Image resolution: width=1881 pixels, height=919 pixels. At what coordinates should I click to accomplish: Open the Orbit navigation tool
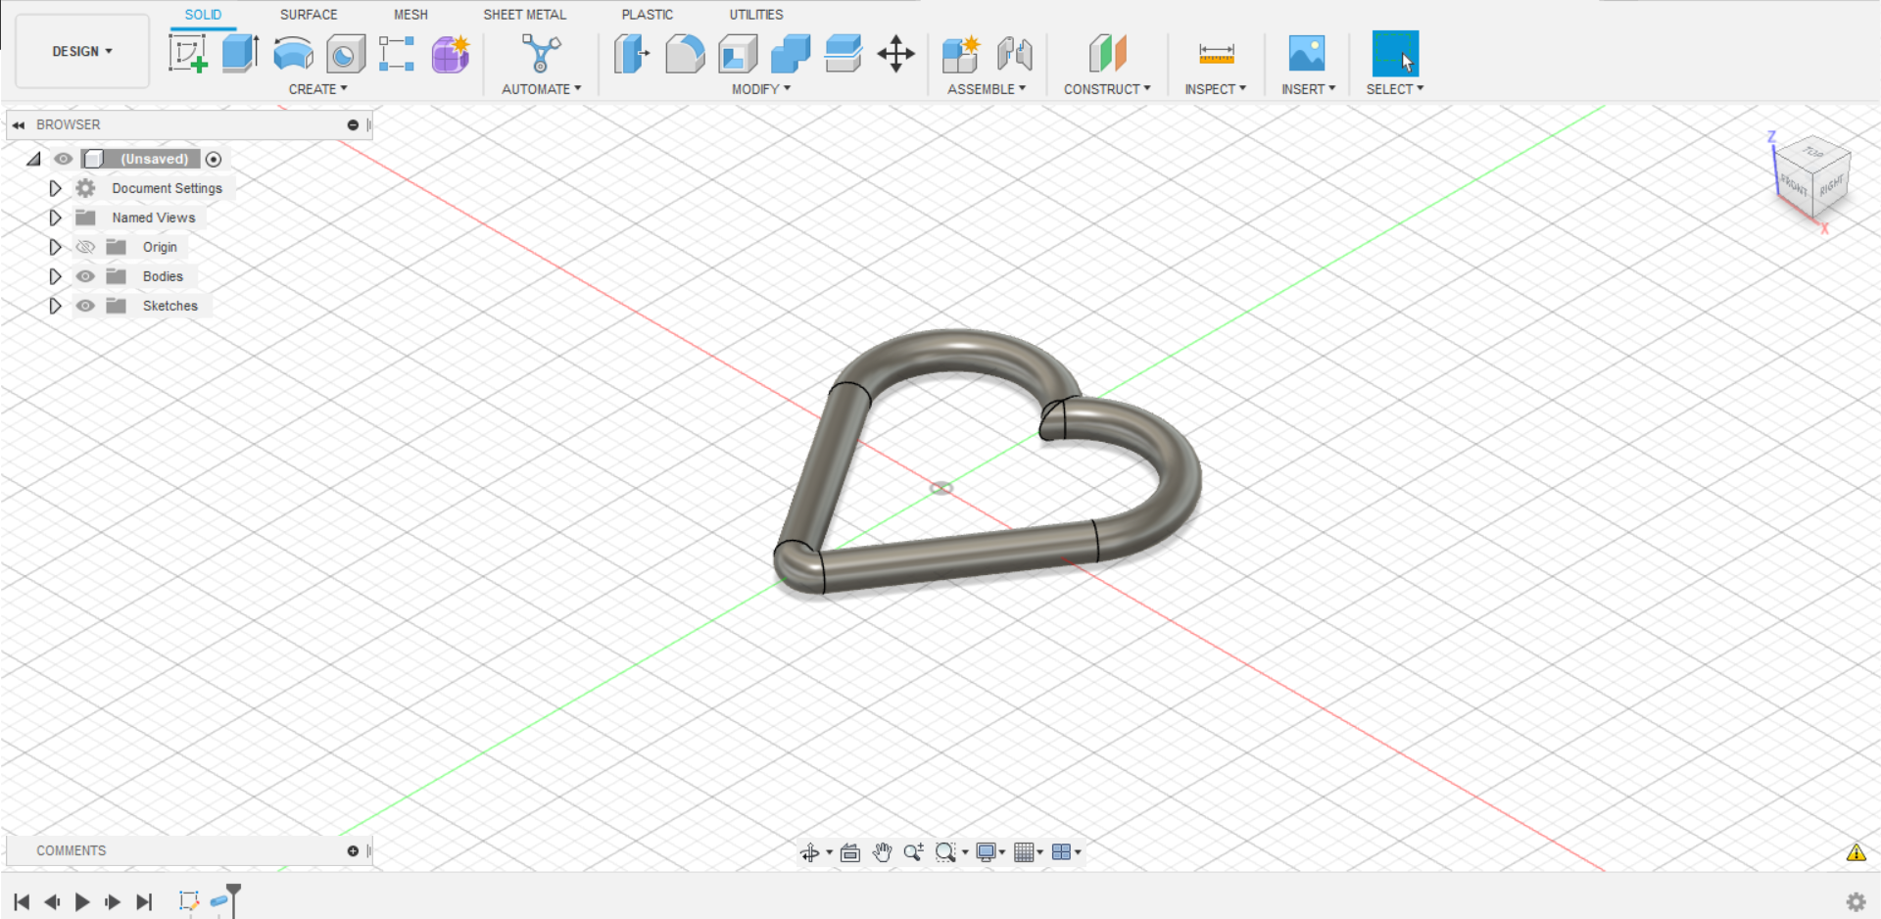[x=810, y=852]
